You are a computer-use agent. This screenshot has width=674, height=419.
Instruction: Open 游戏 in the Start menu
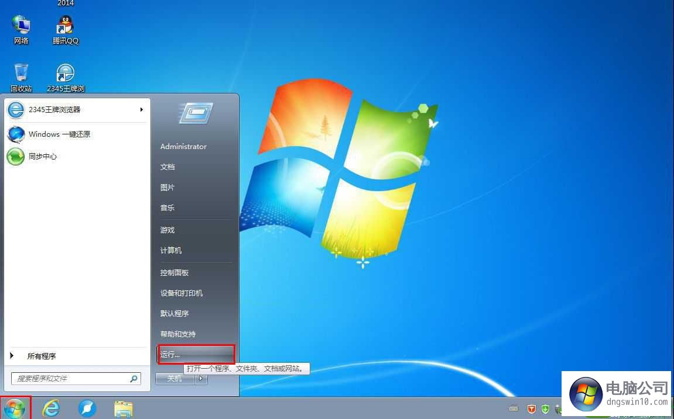(x=167, y=230)
